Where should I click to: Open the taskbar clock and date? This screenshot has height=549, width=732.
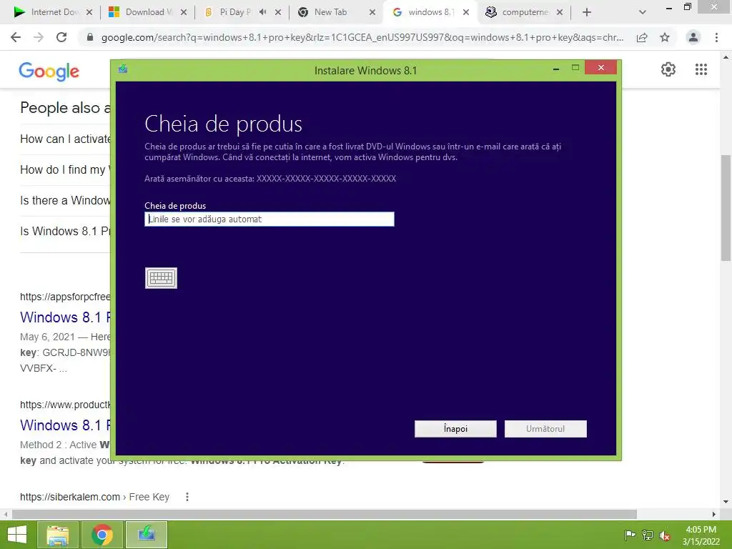tap(701, 535)
